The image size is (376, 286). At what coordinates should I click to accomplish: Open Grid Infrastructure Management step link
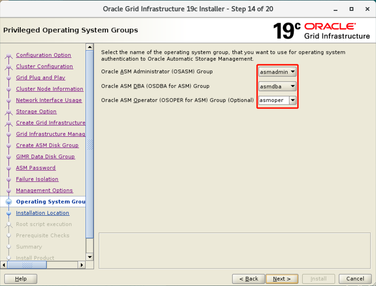point(51,134)
